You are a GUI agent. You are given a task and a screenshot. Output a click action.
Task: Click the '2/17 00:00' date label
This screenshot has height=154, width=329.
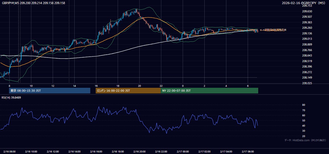[183, 152]
